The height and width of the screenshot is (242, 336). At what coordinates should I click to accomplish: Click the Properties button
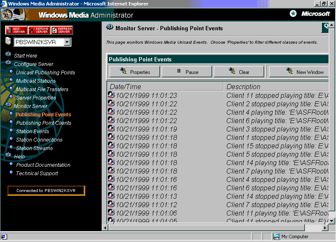click(134, 71)
